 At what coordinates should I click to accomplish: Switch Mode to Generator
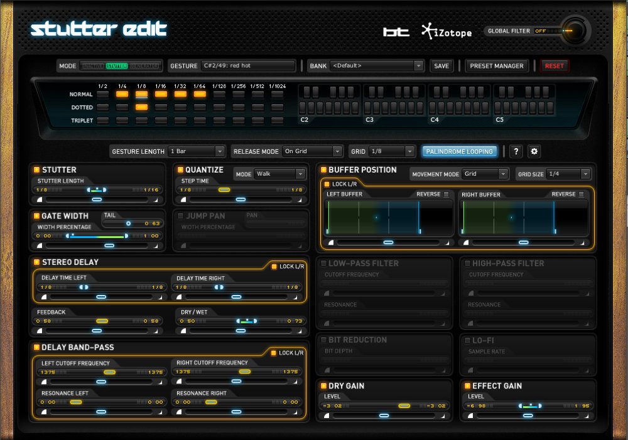144,66
